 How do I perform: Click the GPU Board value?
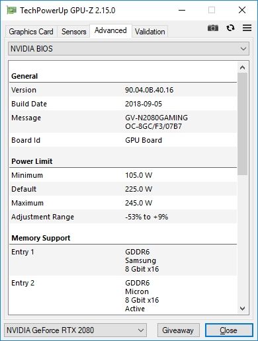(144, 140)
